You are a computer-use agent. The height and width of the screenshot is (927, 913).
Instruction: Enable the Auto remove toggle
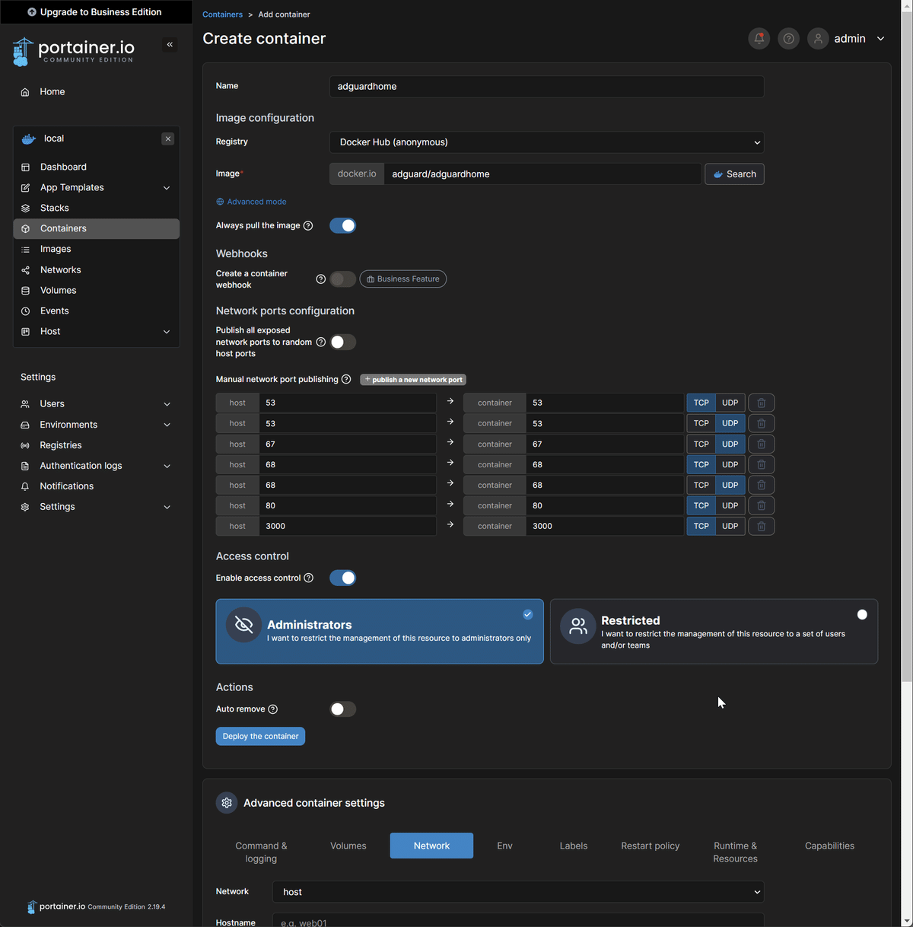342,709
